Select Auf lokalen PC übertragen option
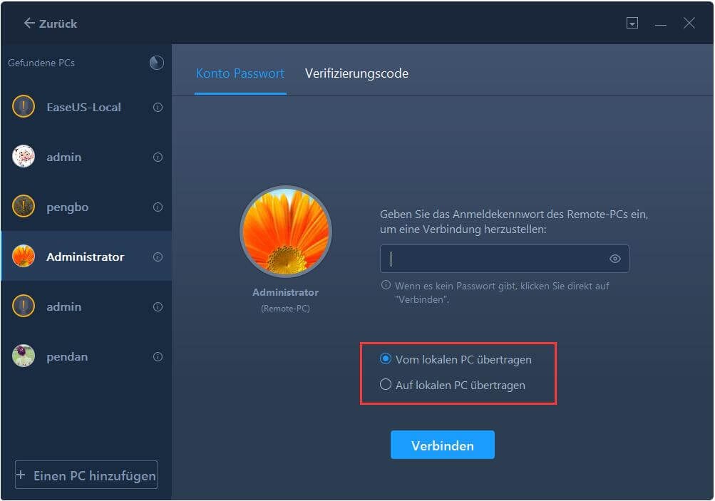Image resolution: width=715 pixels, height=501 pixels. pyautogui.click(x=453, y=386)
